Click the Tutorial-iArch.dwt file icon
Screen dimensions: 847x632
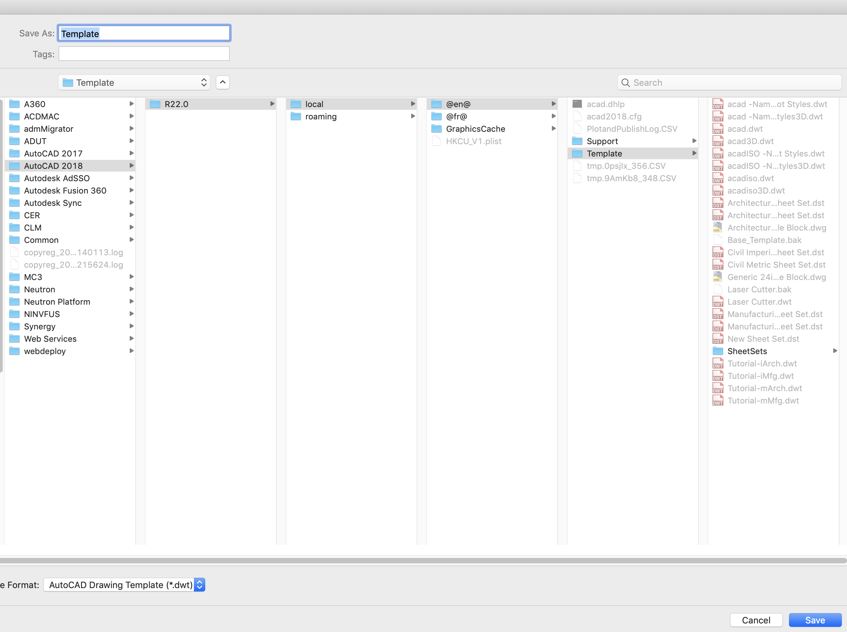(x=718, y=363)
